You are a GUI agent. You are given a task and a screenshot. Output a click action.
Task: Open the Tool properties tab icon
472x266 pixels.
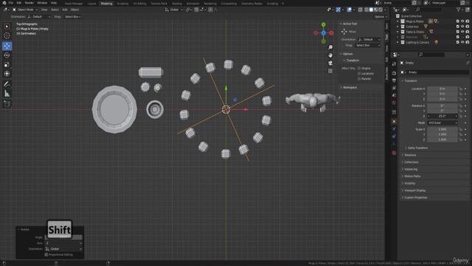pos(394,64)
